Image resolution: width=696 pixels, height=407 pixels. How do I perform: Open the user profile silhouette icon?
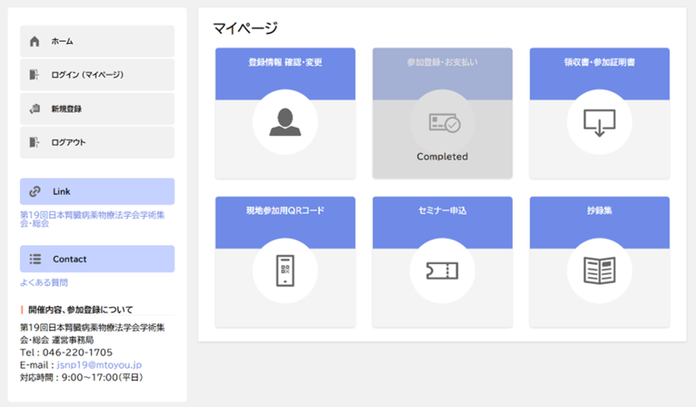coord(285,122)
